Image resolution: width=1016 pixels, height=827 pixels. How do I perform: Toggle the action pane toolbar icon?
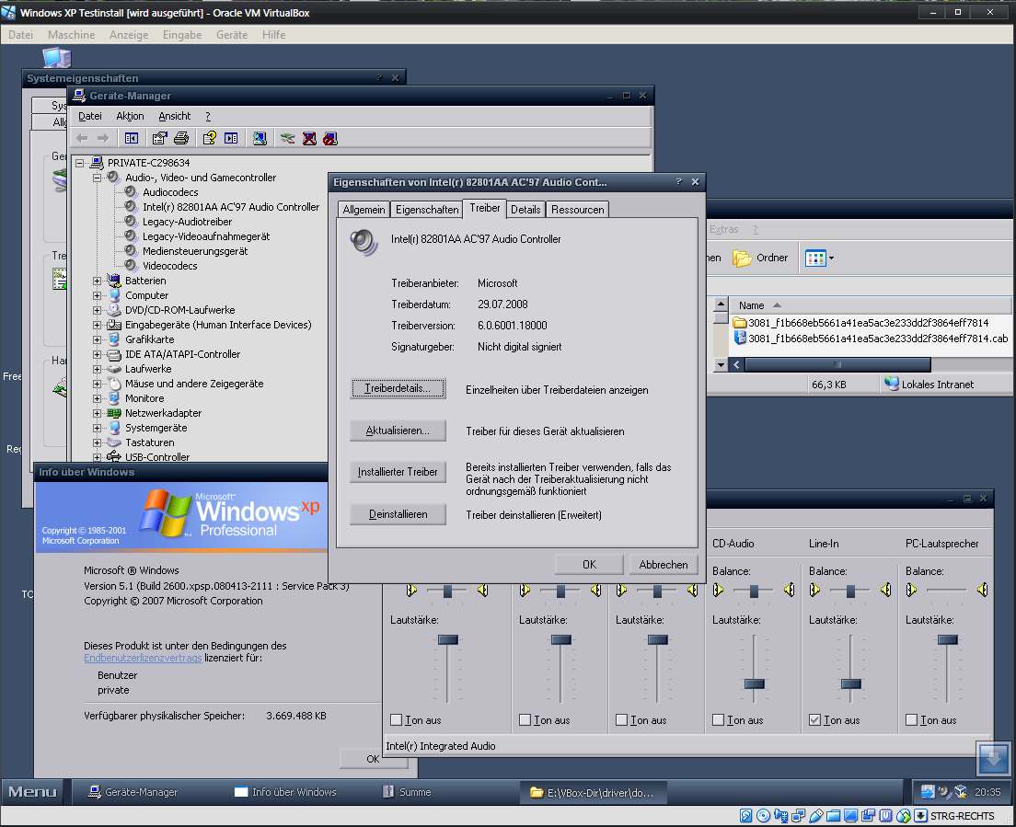pos(231,138)
